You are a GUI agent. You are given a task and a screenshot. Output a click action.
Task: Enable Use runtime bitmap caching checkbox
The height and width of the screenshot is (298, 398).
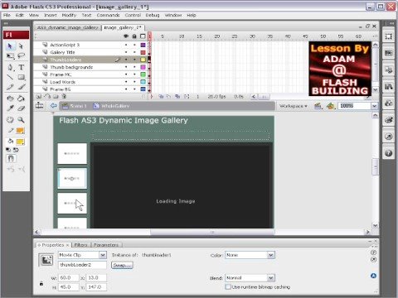pyautogui.click(x=228, y=287)
